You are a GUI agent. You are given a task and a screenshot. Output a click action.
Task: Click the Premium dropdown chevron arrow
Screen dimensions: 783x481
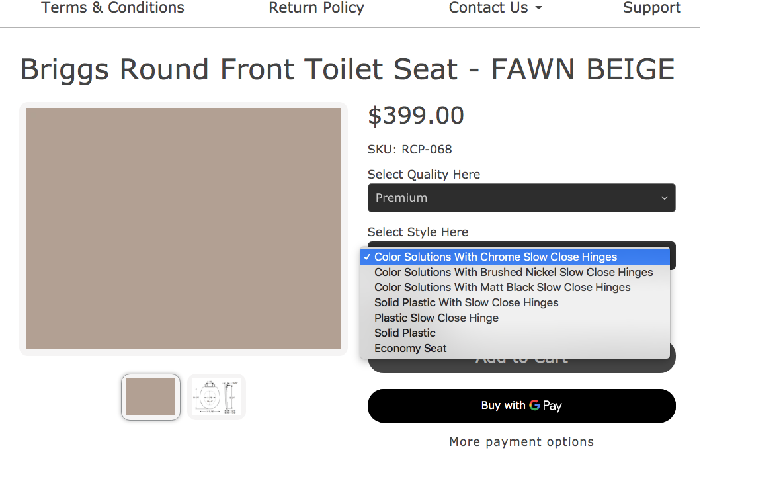(x=665, y=198)
